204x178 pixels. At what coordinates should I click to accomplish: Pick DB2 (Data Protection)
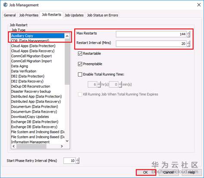(x=38, y=76)
